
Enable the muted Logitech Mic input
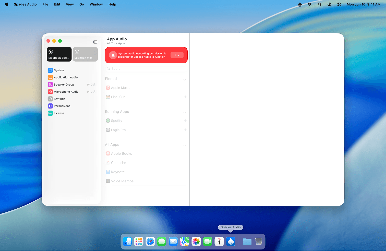coord(85,54)
